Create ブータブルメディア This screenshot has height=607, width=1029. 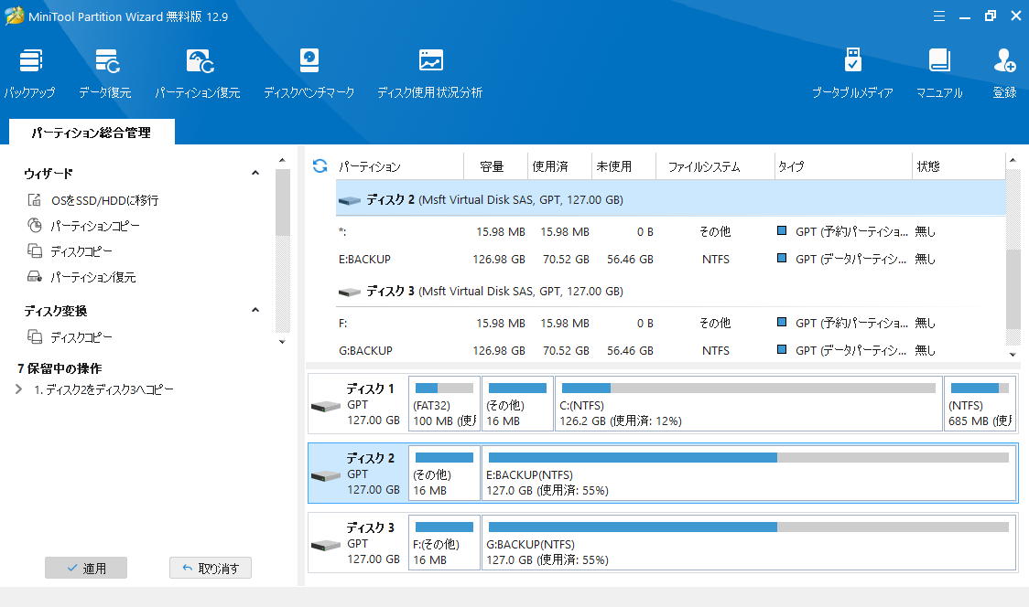(x=852, y=73)
